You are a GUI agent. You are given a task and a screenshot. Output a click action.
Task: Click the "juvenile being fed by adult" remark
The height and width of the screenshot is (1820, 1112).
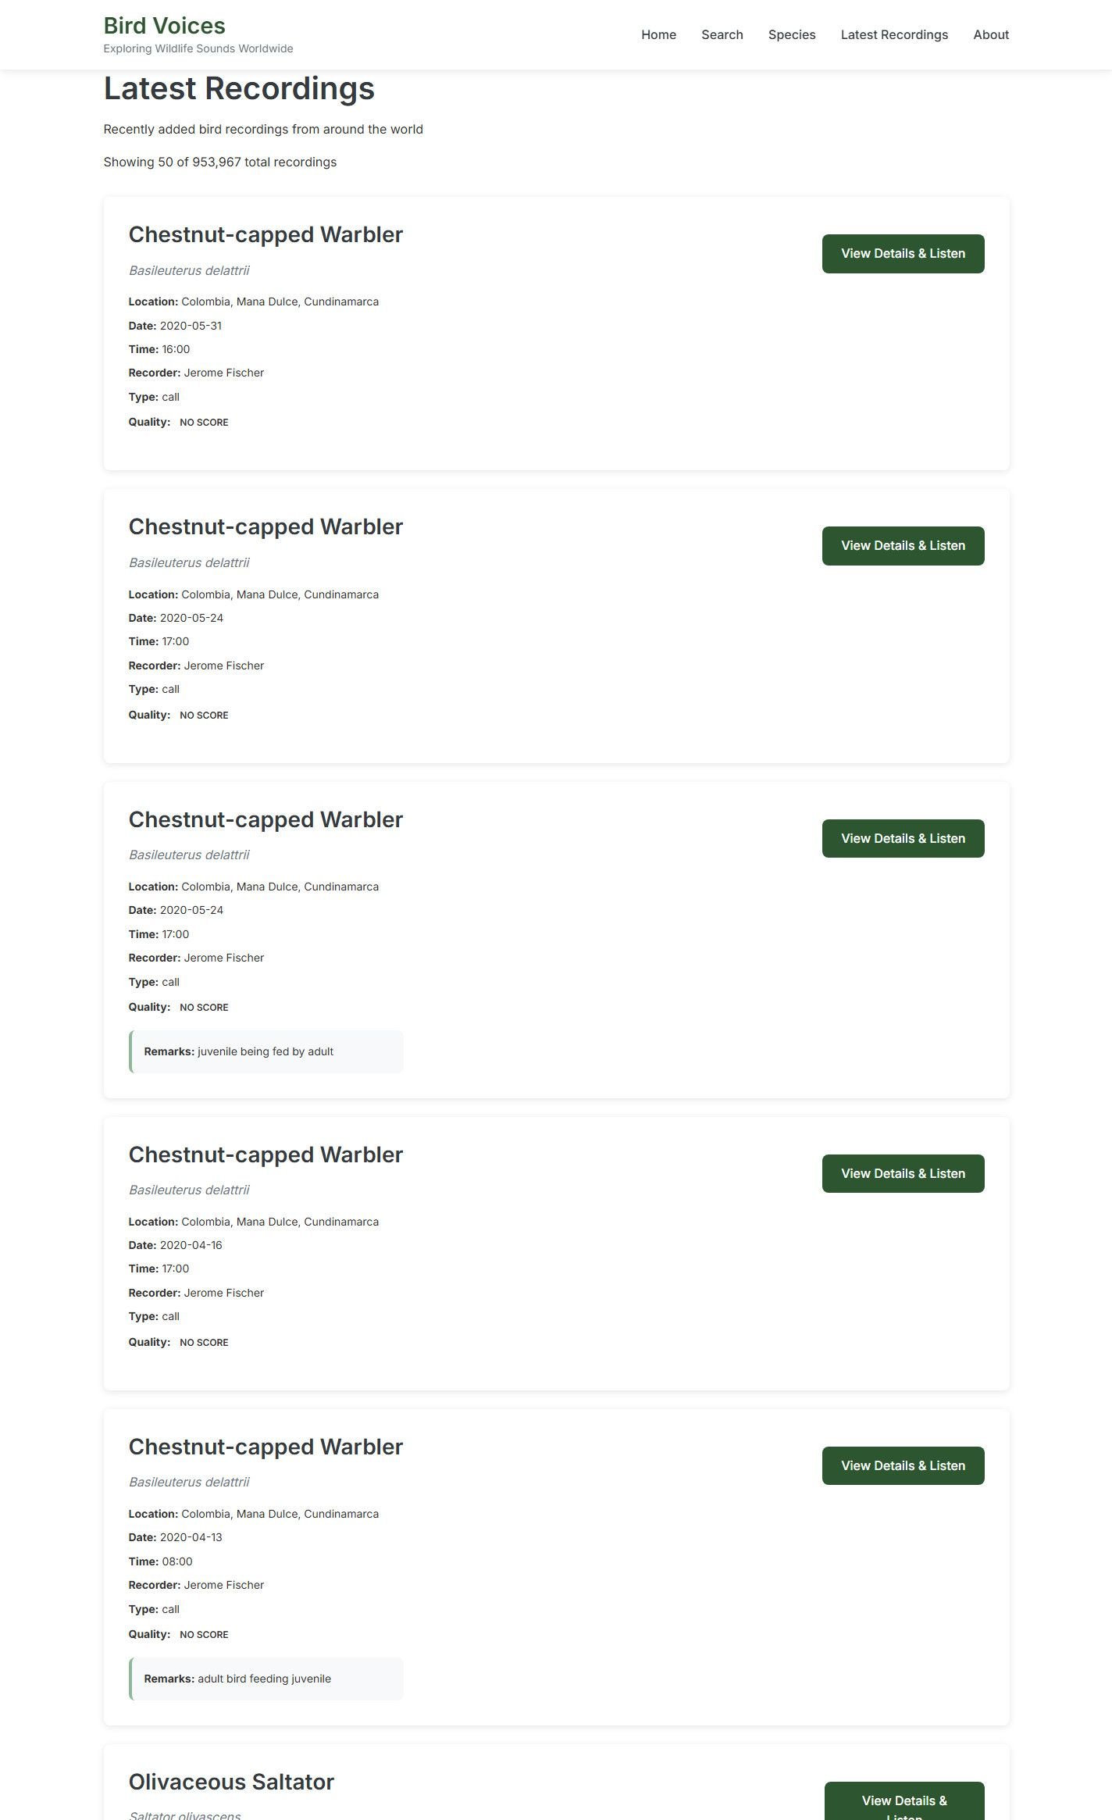[266, 1051]
